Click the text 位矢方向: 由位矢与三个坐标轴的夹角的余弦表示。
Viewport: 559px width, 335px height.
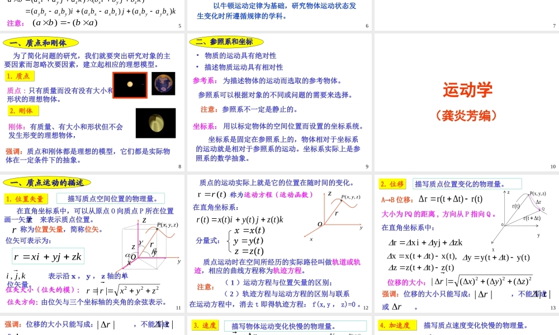pos(87,302)
